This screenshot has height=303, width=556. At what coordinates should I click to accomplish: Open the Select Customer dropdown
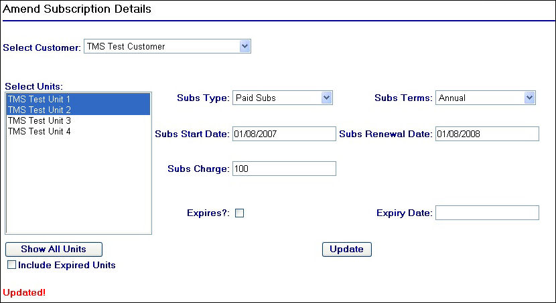pos(167,47)
